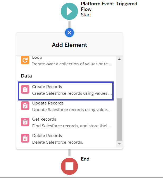Click the End element label
The height and width of the screenshot is (178, 163).
coord(85,159)
